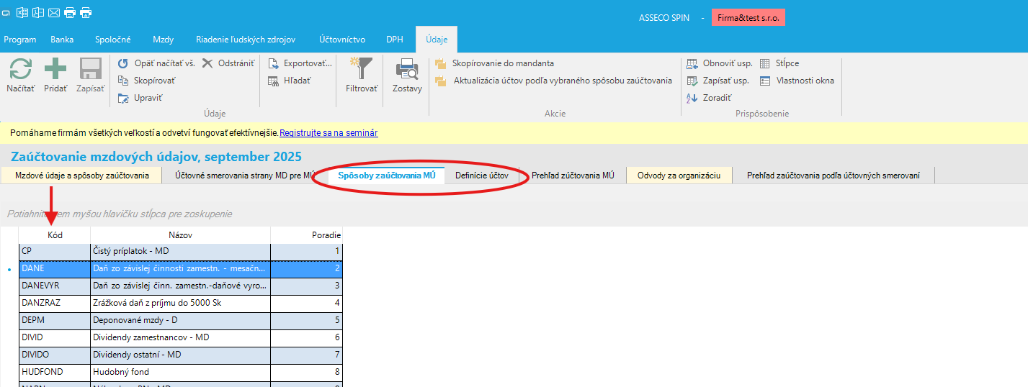Sort by Kód column header
The image size is (1028, 387).
click(x=55, y=235)
